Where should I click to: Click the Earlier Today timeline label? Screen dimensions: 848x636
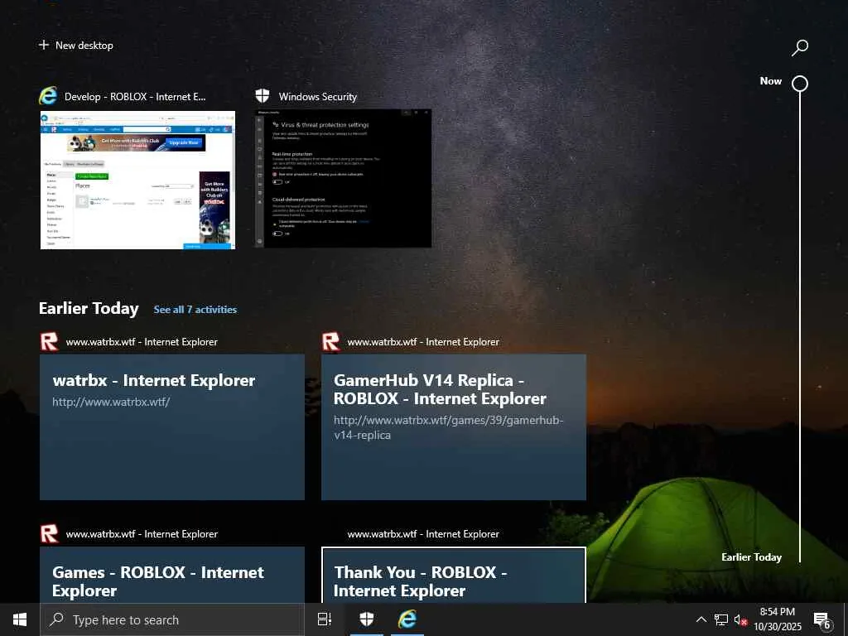[751, 557]
